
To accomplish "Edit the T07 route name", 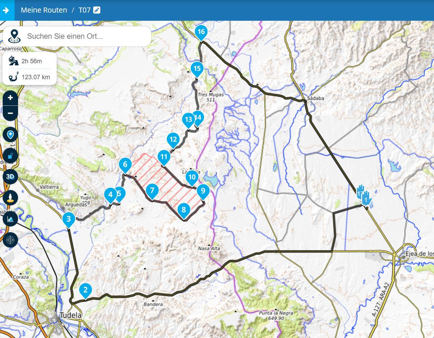I will click(97, 10).
